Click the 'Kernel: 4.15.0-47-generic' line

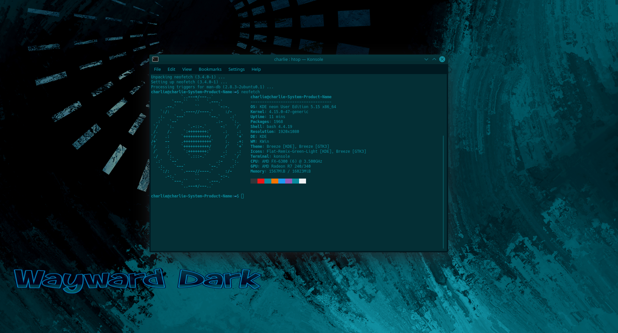(x=279, y=112)
